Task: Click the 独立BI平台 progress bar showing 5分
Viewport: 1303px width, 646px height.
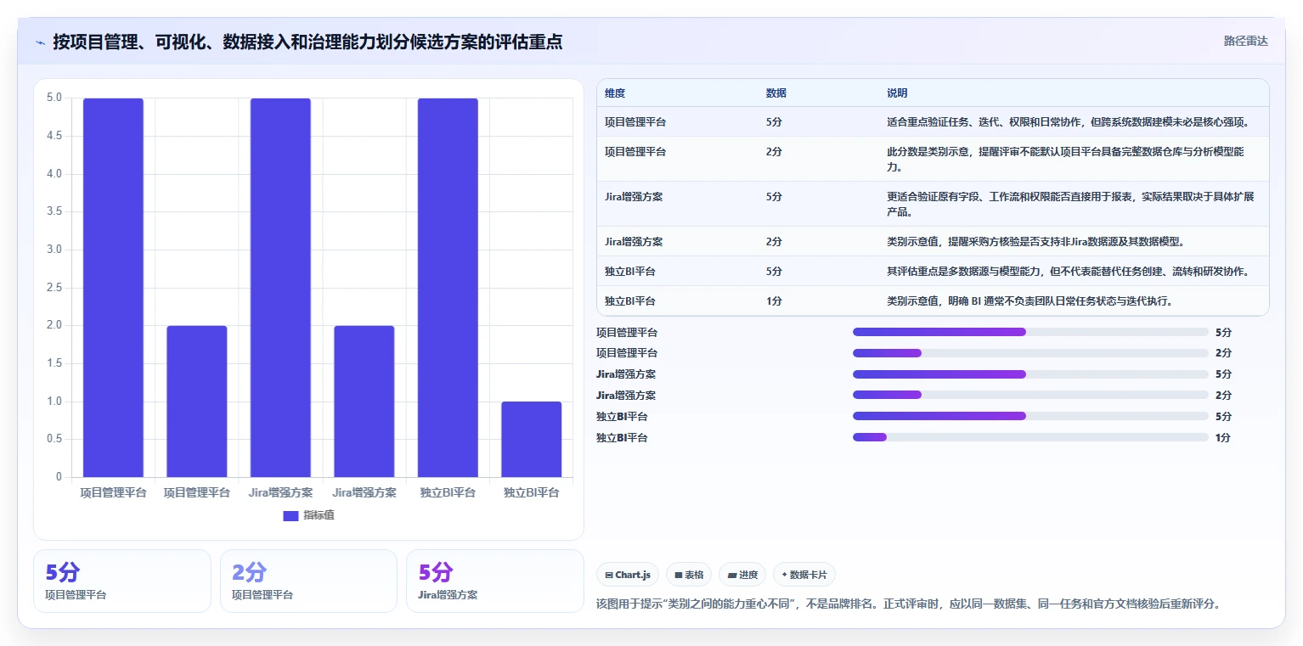Action: point(1030,416)
